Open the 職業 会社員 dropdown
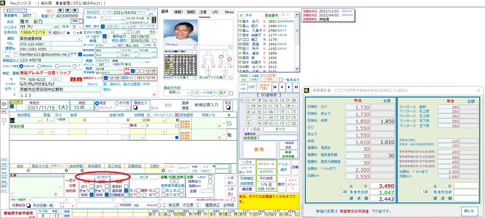Viewport: 485px width, 218px height. point(120,69)
